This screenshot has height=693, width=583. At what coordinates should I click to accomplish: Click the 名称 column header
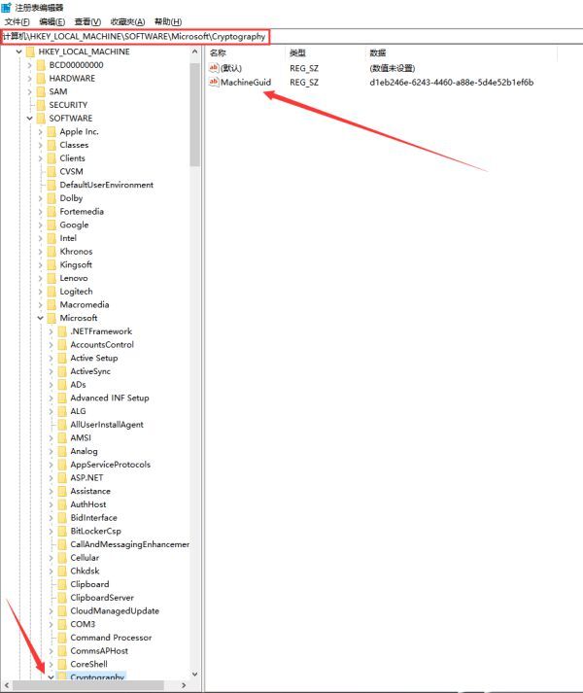pos(219,52)
